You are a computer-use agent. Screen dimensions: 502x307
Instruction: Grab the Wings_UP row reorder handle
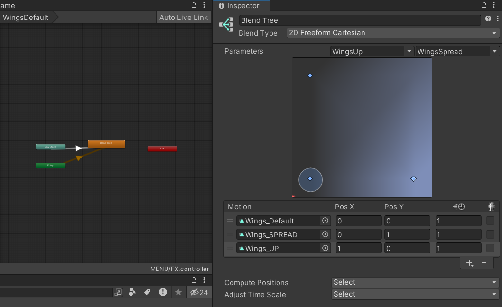[230, 248]
